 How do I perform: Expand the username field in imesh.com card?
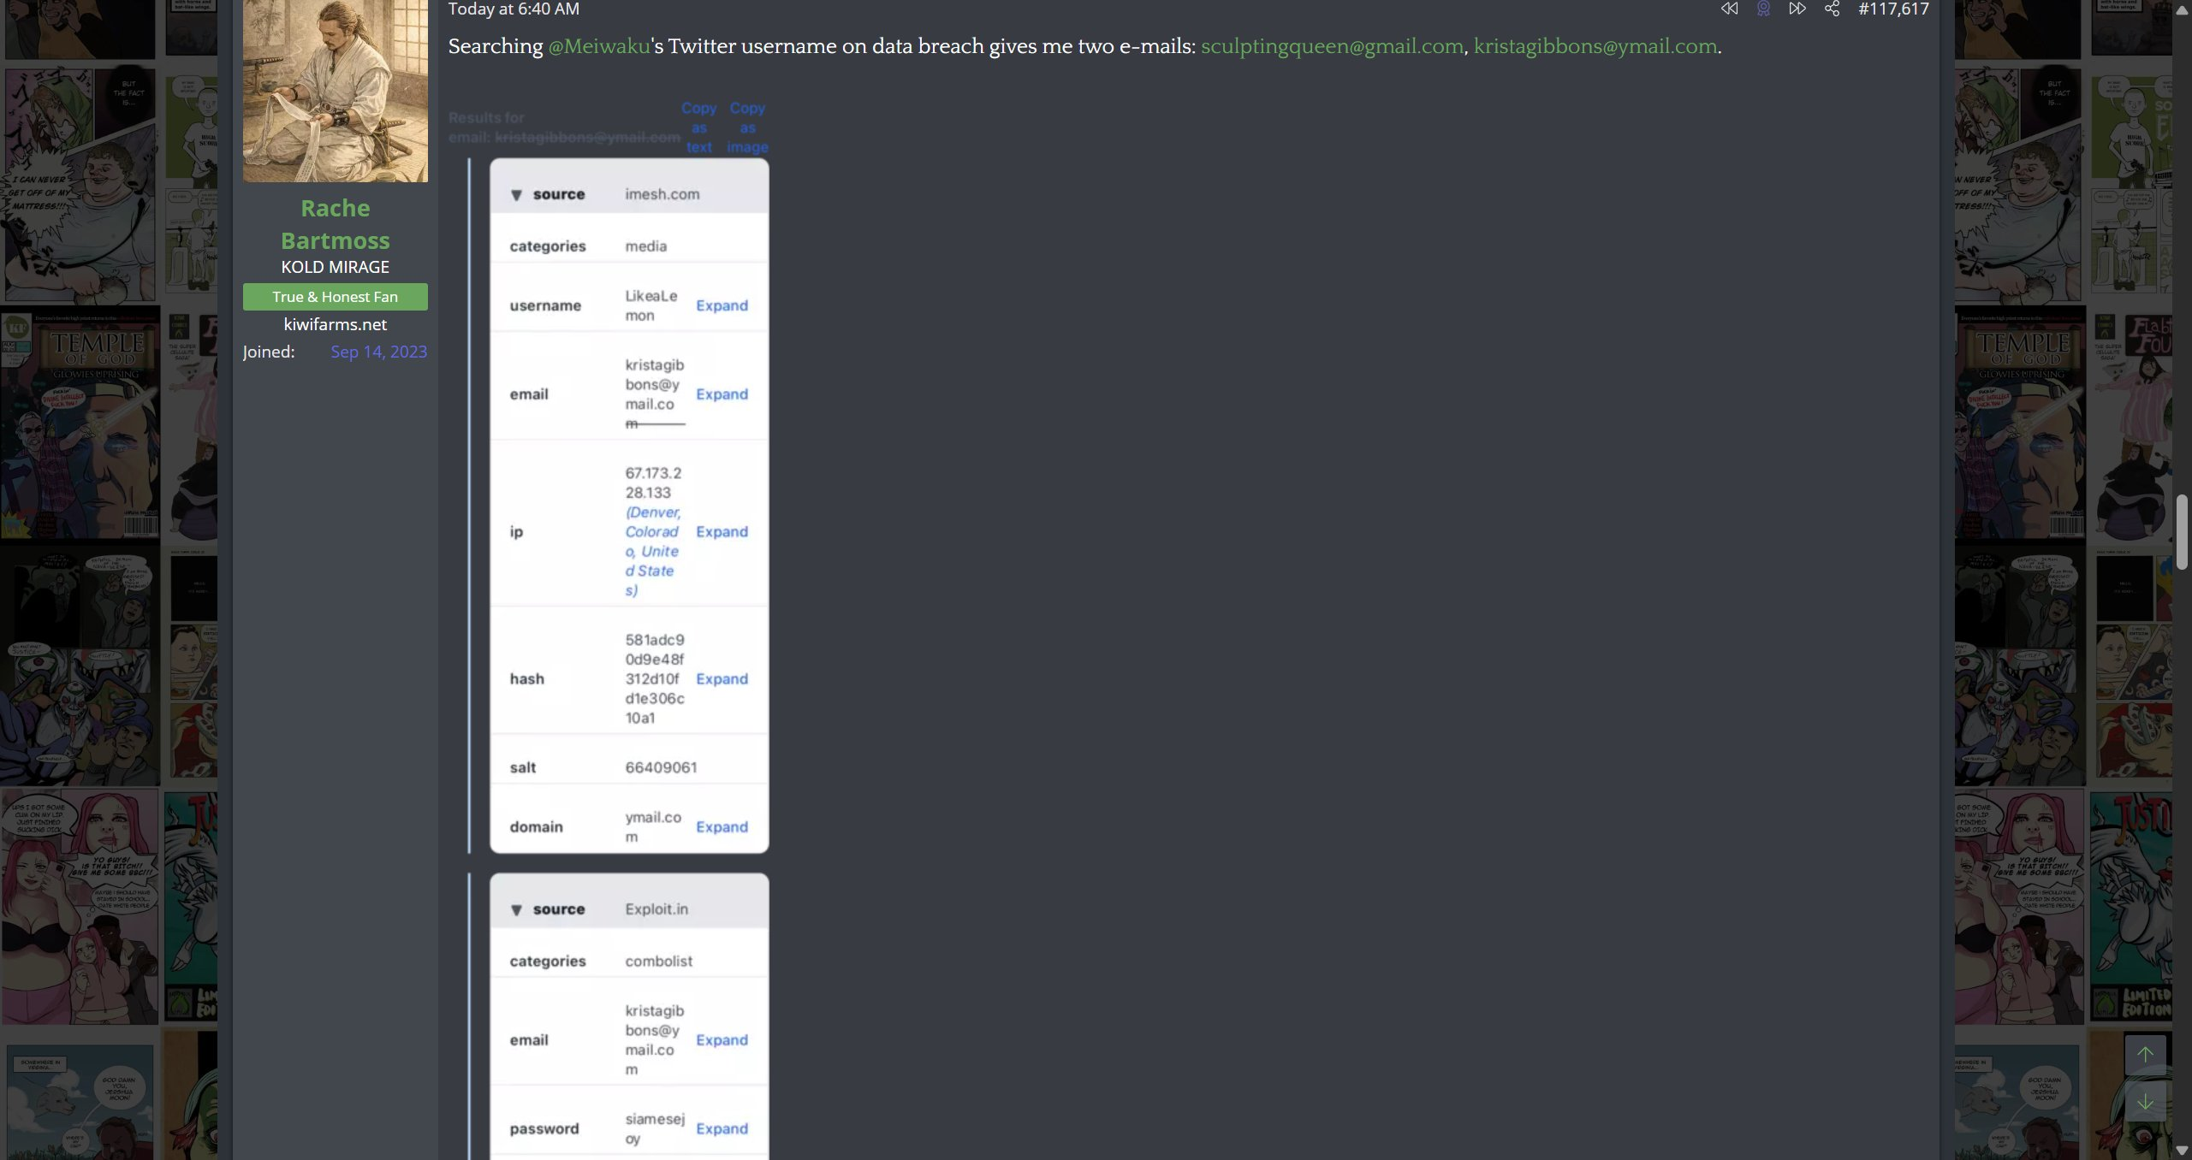point(722,305)
